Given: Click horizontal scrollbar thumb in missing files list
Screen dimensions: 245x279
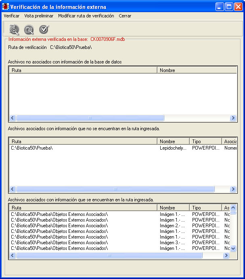Looking at the screenshot, I should [115, 189].
